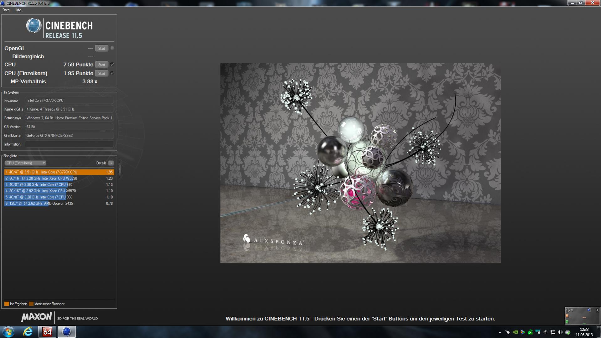Viewport: 601px width, 338px height.
Task: Open the CPU (Einzelkern) ranking dropdown
Action: (25, 163)
